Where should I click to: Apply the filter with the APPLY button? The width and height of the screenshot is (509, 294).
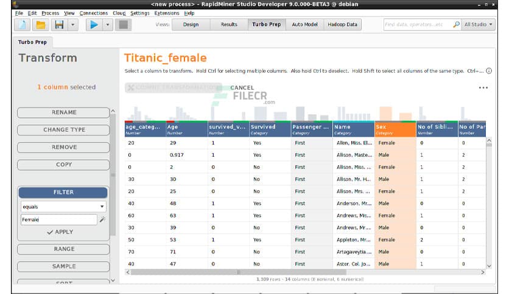tap(60, 232)
